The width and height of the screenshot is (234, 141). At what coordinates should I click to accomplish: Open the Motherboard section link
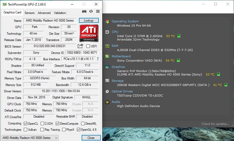click(121, 56)
